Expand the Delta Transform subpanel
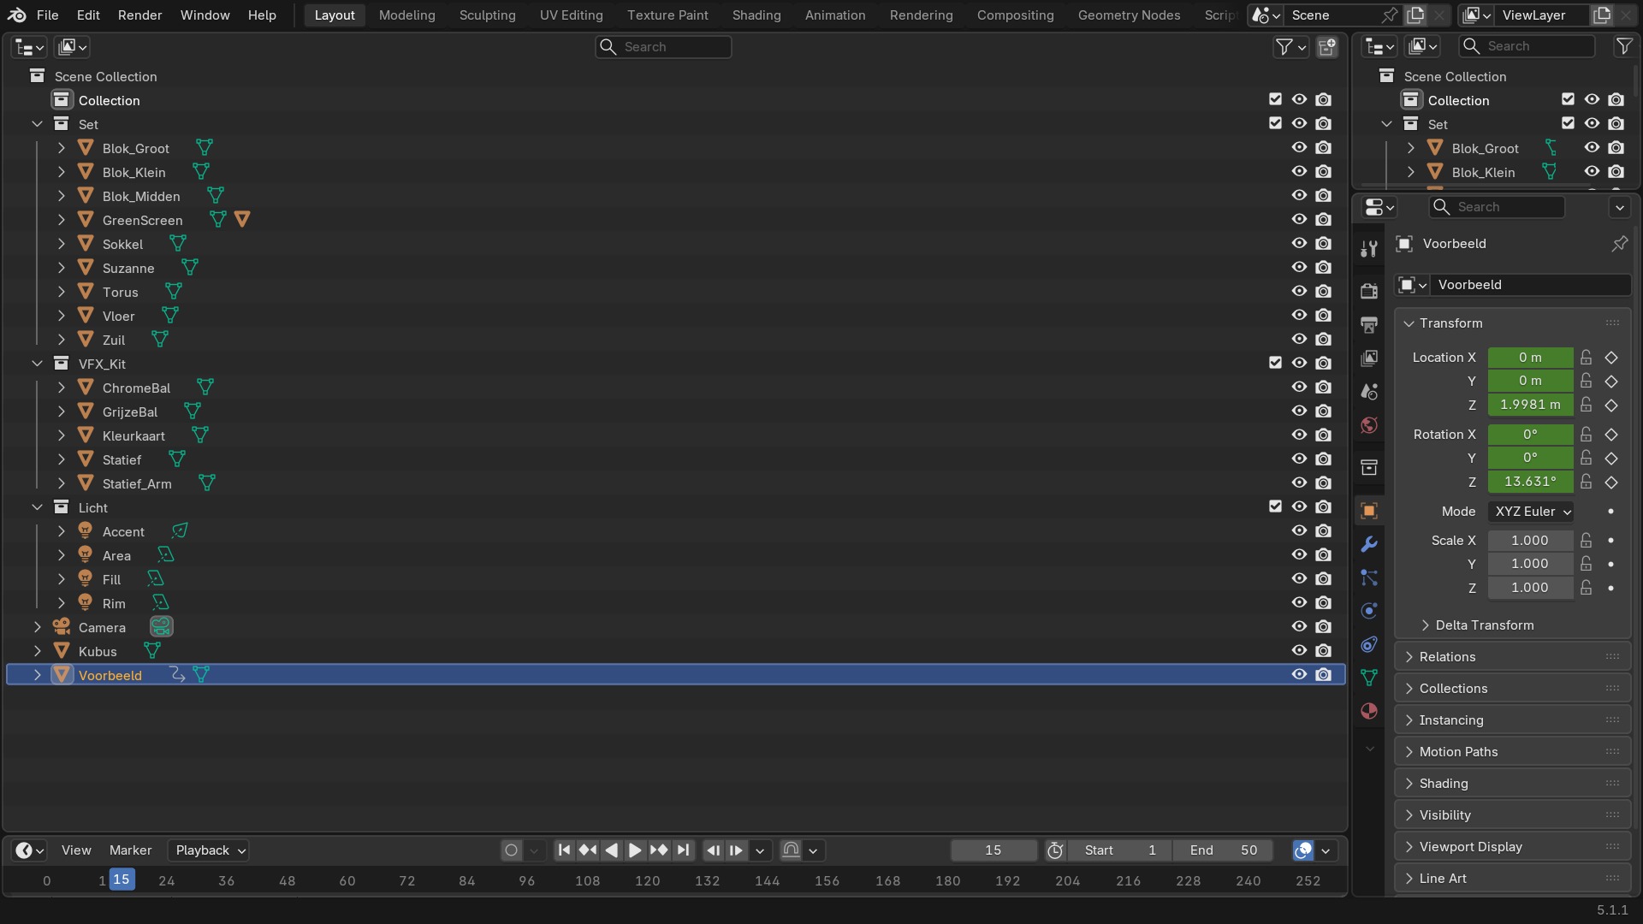 pos(1485,625)
